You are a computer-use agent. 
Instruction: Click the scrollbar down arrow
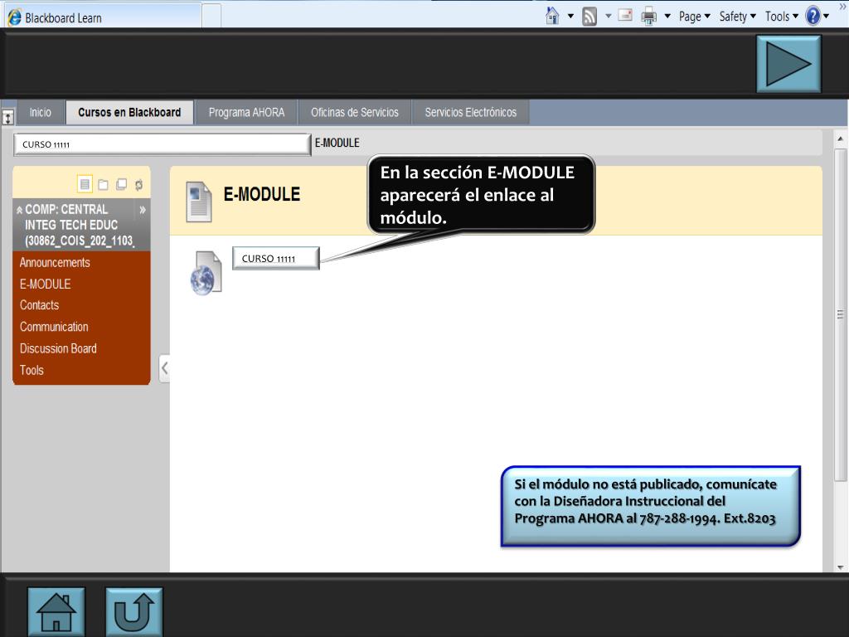click(841, 567)
